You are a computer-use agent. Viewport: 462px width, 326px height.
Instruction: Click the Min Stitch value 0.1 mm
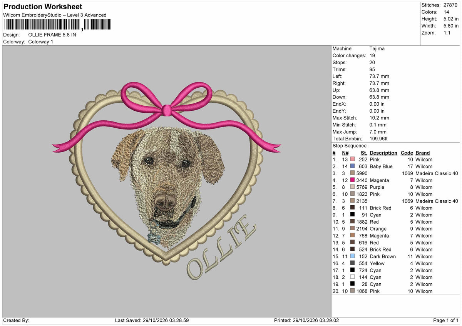click(x=378, y=125)
